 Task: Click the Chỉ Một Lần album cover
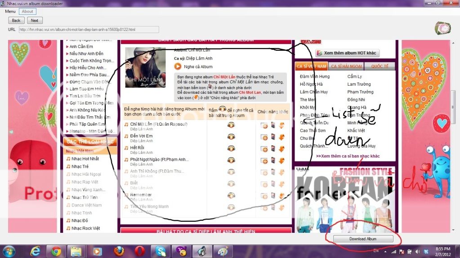click(x=145, y=67)
